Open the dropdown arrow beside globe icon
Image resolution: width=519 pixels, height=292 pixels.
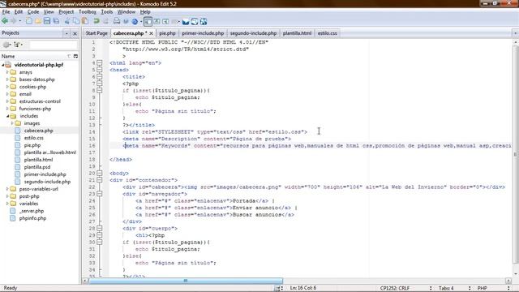[x=141, y=22]
